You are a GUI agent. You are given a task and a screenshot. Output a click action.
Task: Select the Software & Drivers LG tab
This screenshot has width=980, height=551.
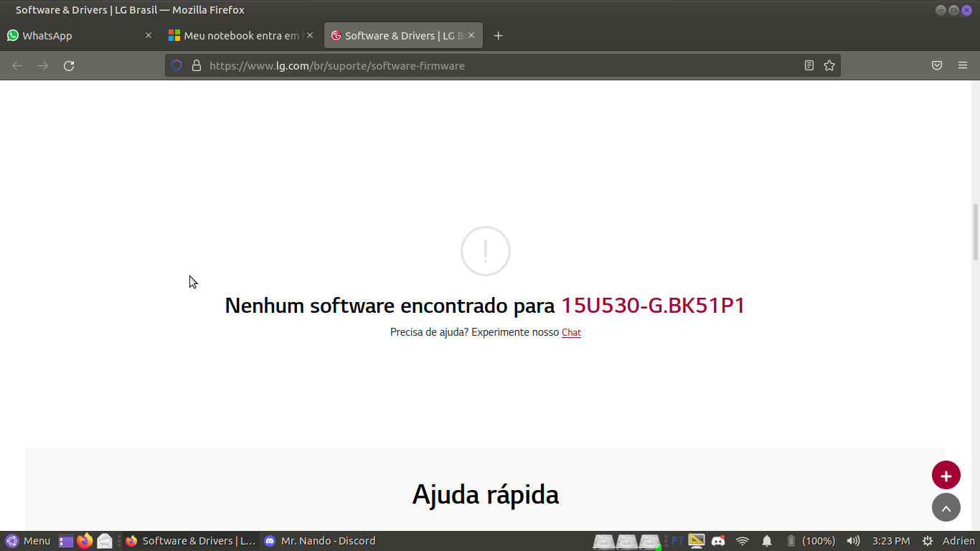coord(403,35)
